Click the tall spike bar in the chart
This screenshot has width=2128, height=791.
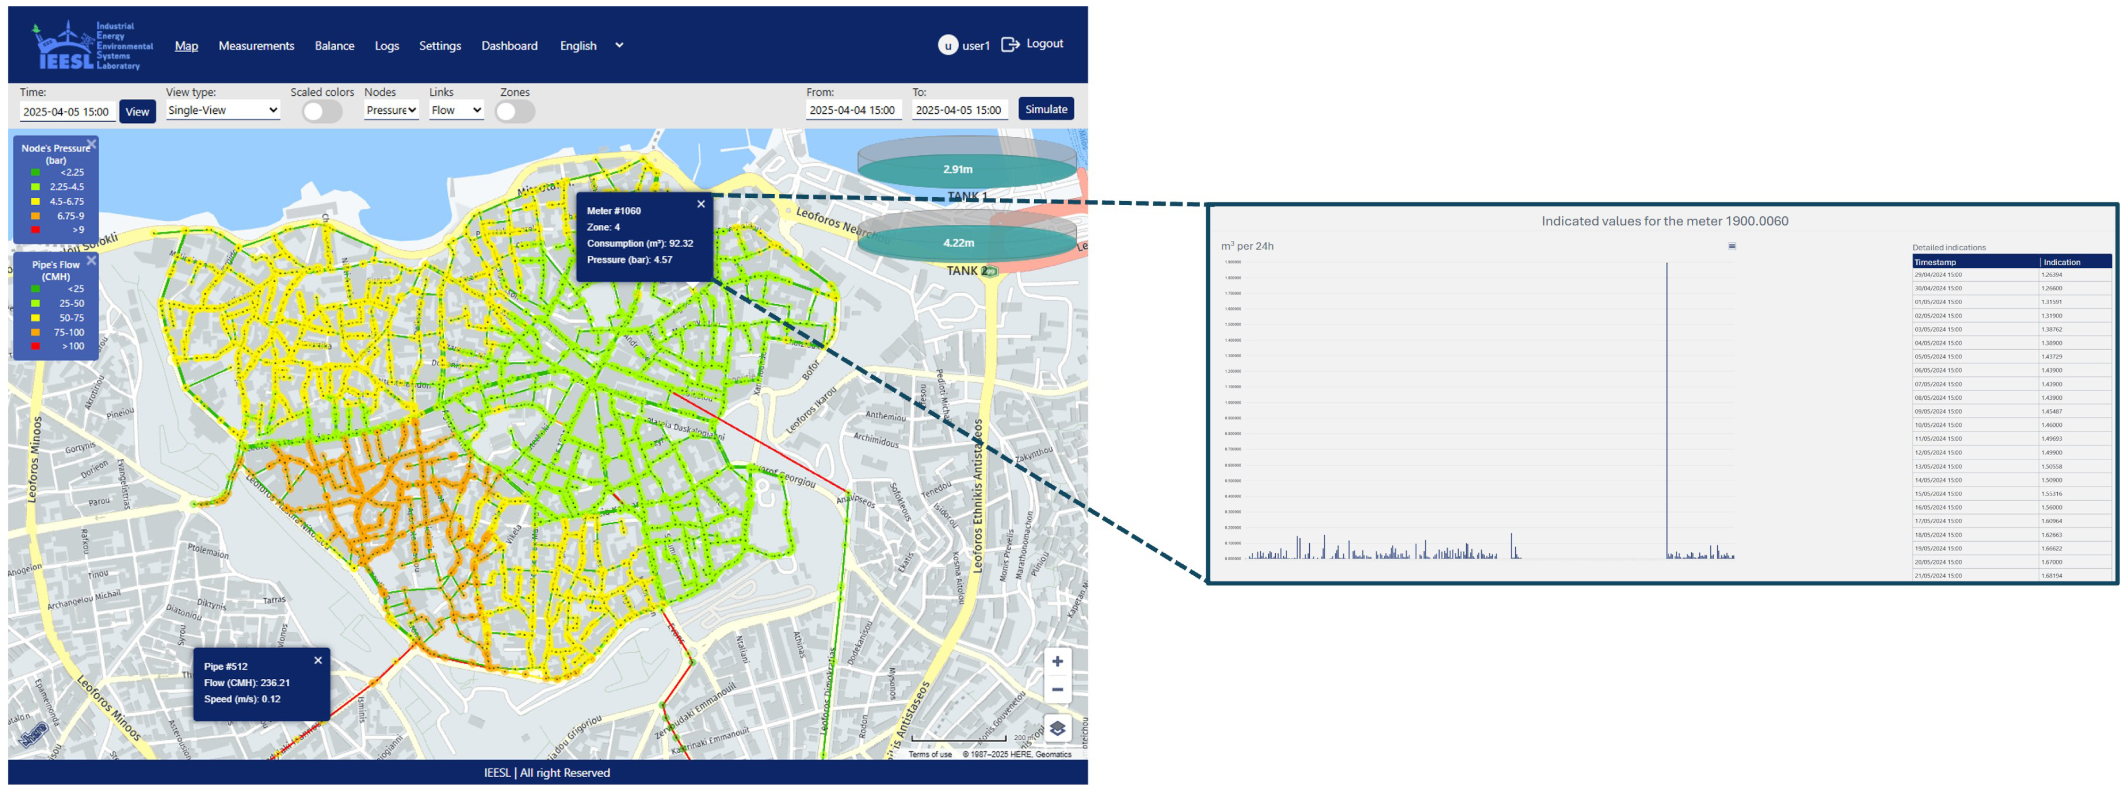[1667, 410]
